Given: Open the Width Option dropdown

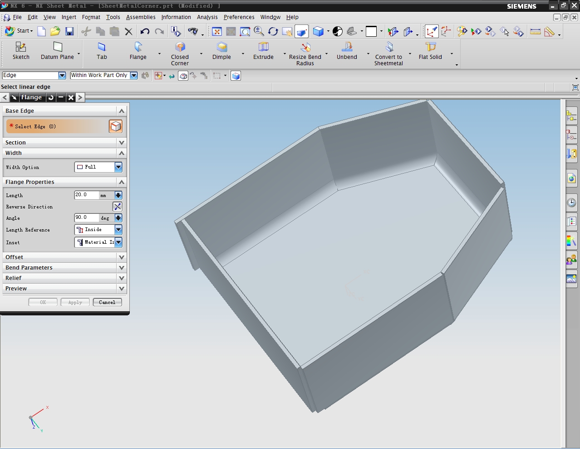Looking at the screenshot, I should pyautogui.click(x=118, y=167).
